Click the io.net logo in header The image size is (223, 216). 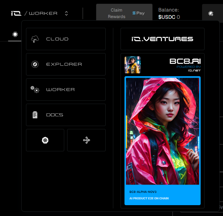(16, 13)
